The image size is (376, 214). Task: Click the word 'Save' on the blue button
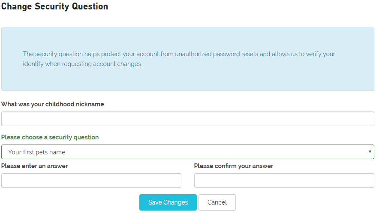(x=155, y=202)
